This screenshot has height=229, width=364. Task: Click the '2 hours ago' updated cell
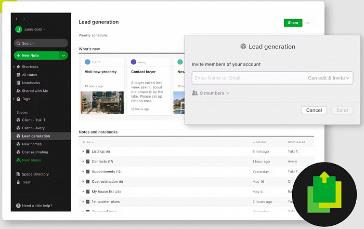click(x=262, y=201)
